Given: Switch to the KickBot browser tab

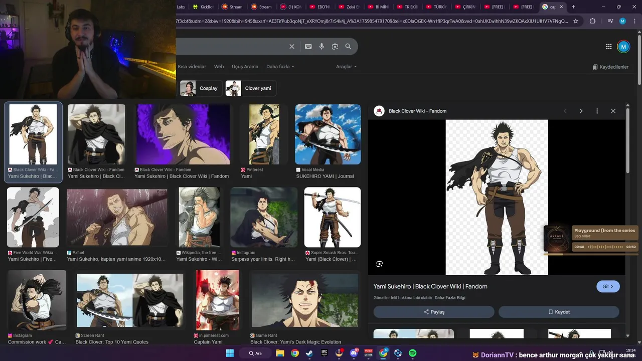Looking at the screenshot, I should 203,7.
